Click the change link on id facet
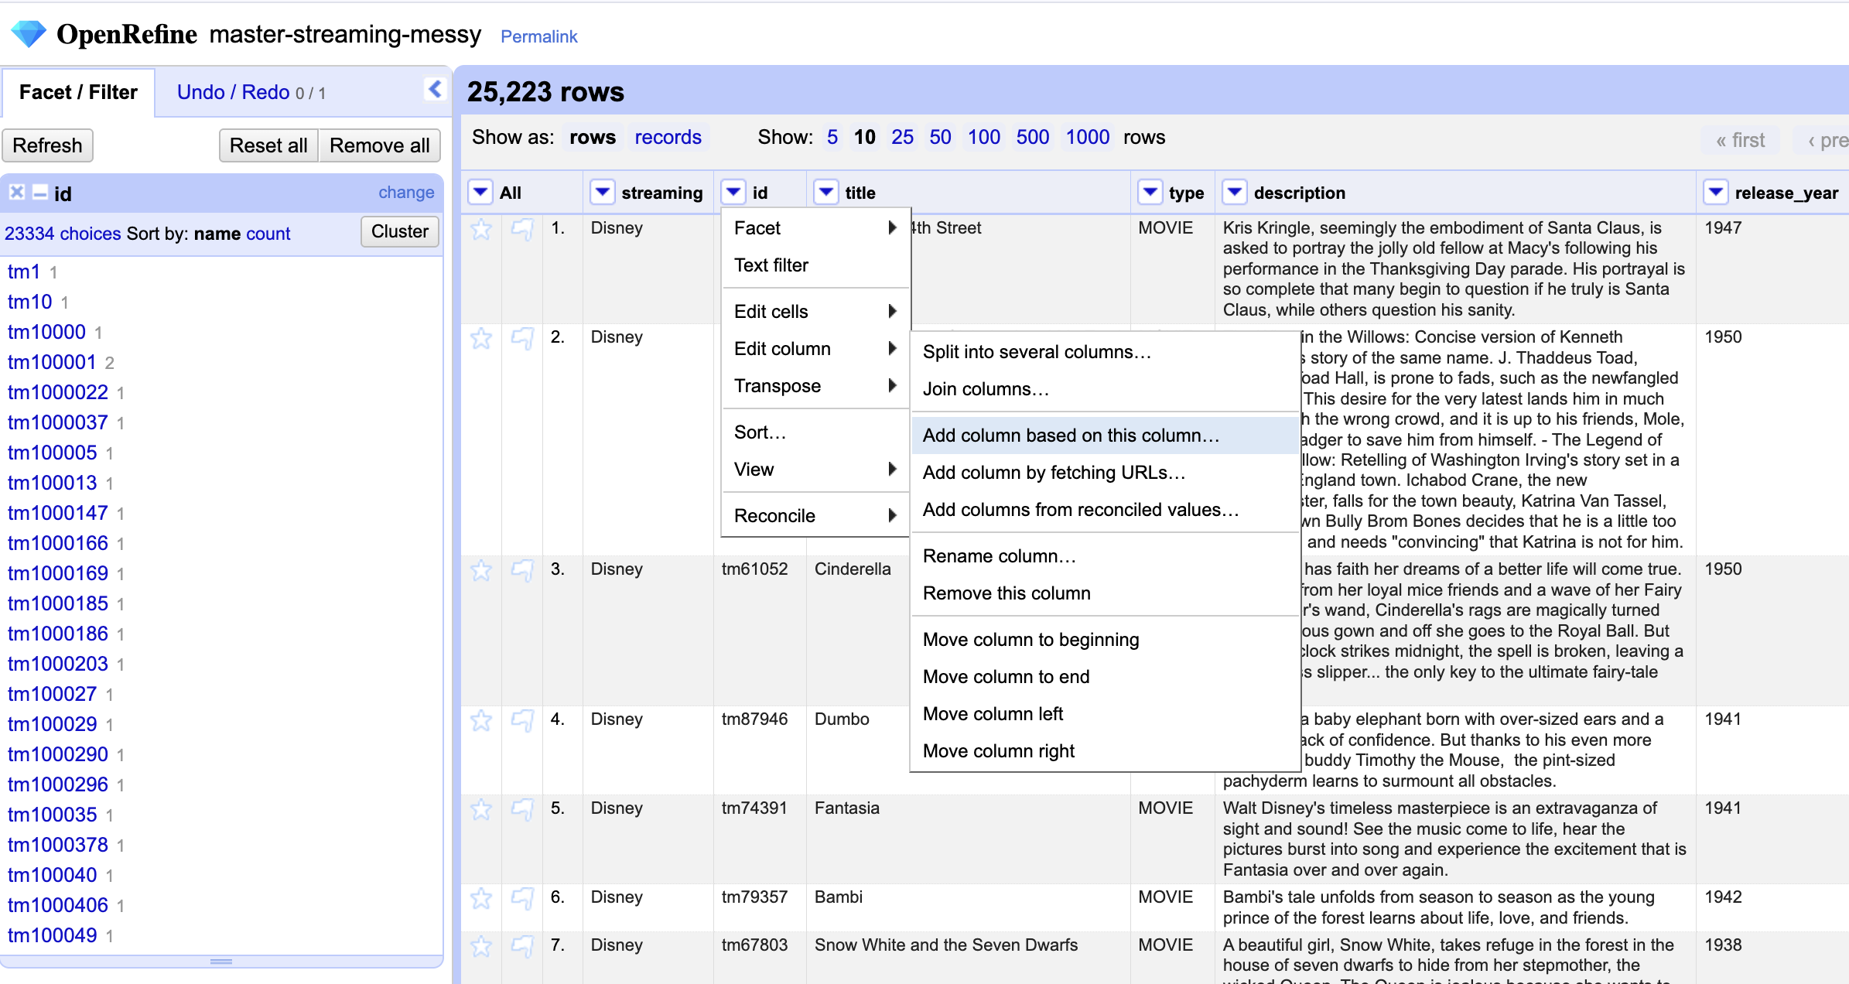The image size is (1849, 984). point(406,192)
